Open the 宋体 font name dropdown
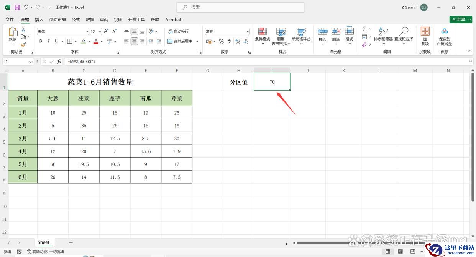Viewport: 476px width, 257px height. click(87, 32)
